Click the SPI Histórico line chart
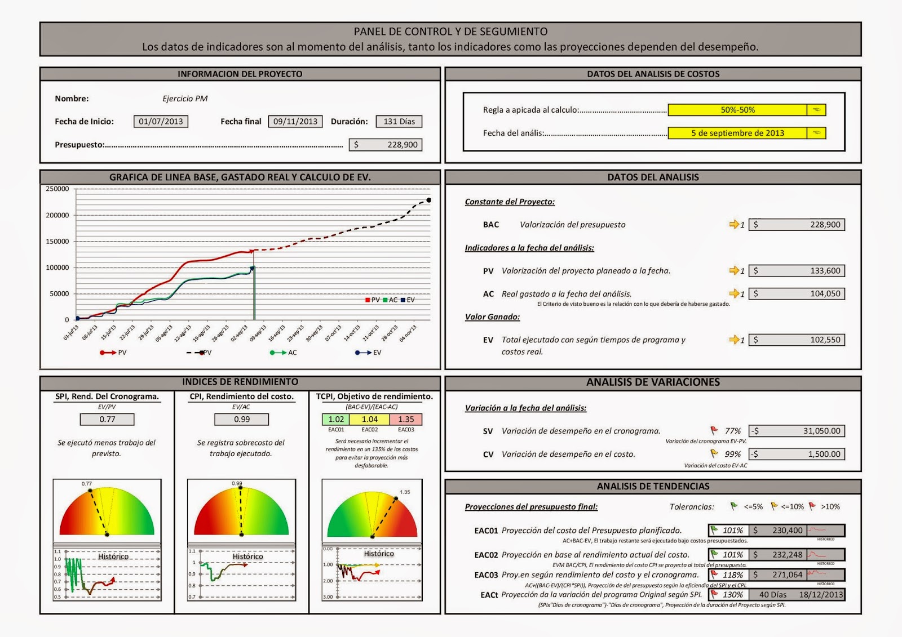The height and width of the screenshot is (637, 902). (107, 573)
